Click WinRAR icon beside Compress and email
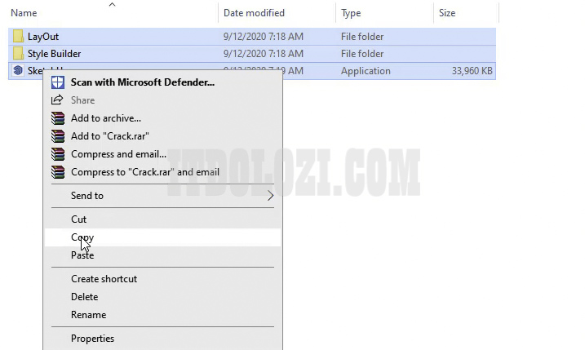This screenshot has width=585, height=350. point(58,154)
